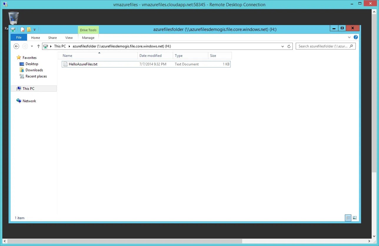Click the Text Document type cell
The width and height of the screenshot is (379, 246).
187,64
